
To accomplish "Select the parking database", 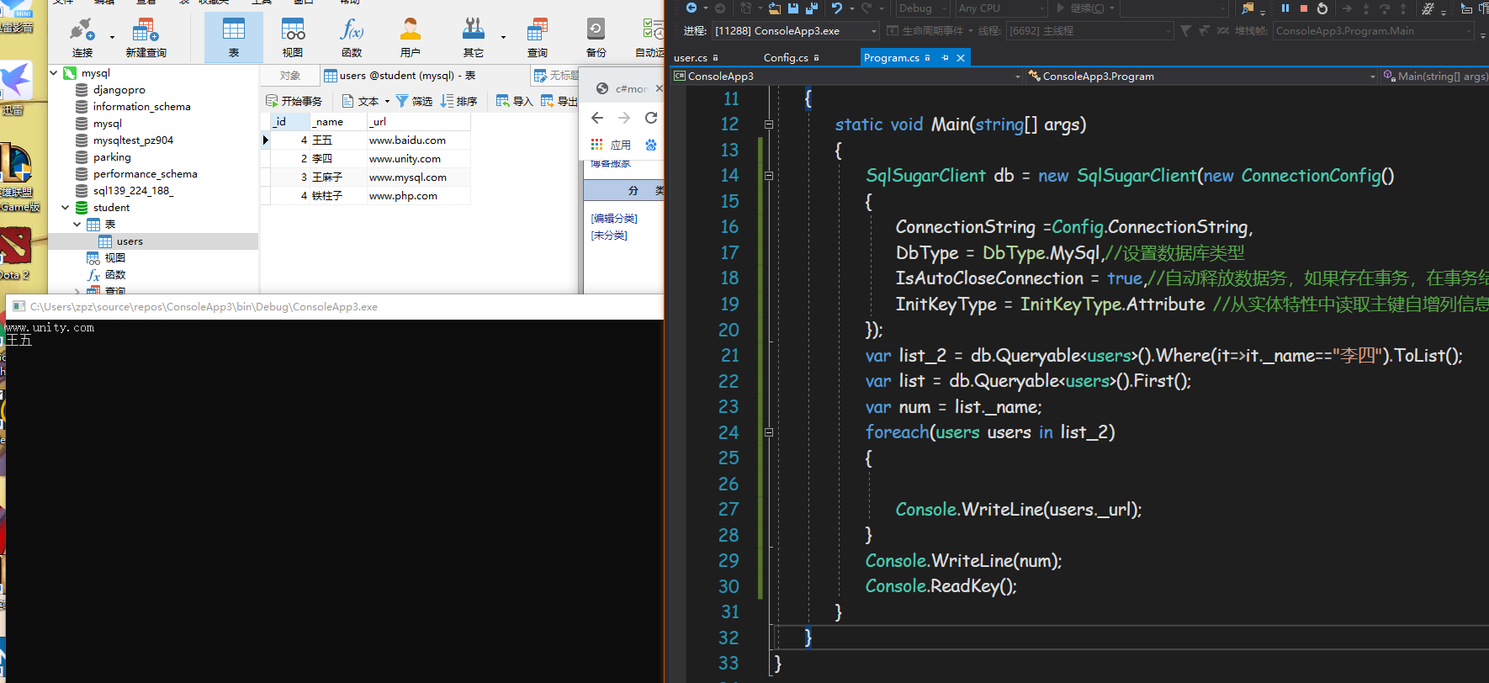I will pyautogui.click(x=112, y=157).
